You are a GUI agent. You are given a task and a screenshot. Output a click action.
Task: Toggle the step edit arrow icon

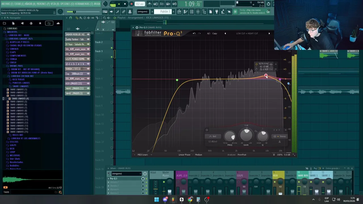pyautogui.click(x=111, y=12)
